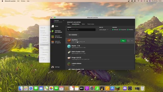Click the Forge 1.8.9 (2) cake icon

tap(69, 58)
